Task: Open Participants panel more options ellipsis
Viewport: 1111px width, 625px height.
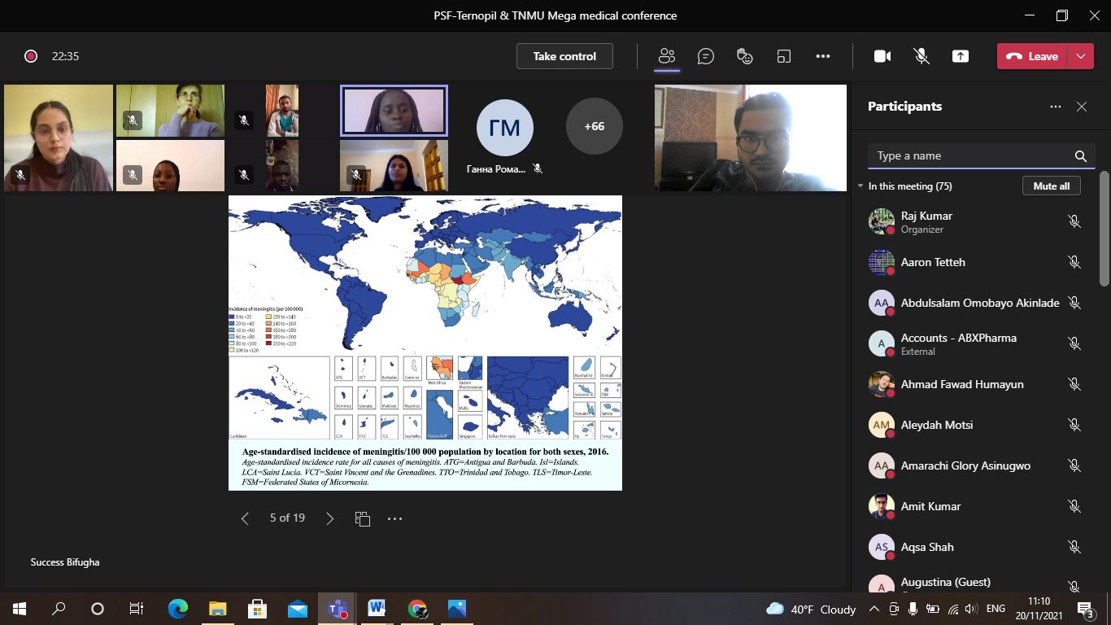Action: pos(1056,107)
